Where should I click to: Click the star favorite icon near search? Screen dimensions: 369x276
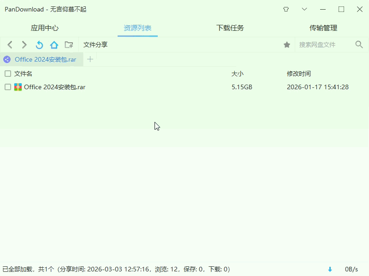(287, 45)
